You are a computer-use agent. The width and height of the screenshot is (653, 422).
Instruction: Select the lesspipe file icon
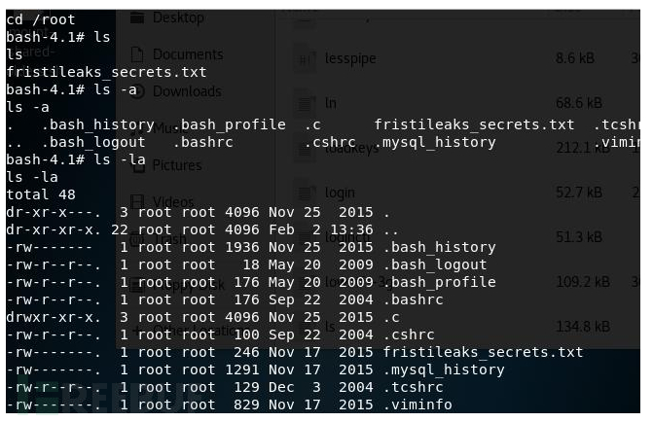click(x=303, y=59)
